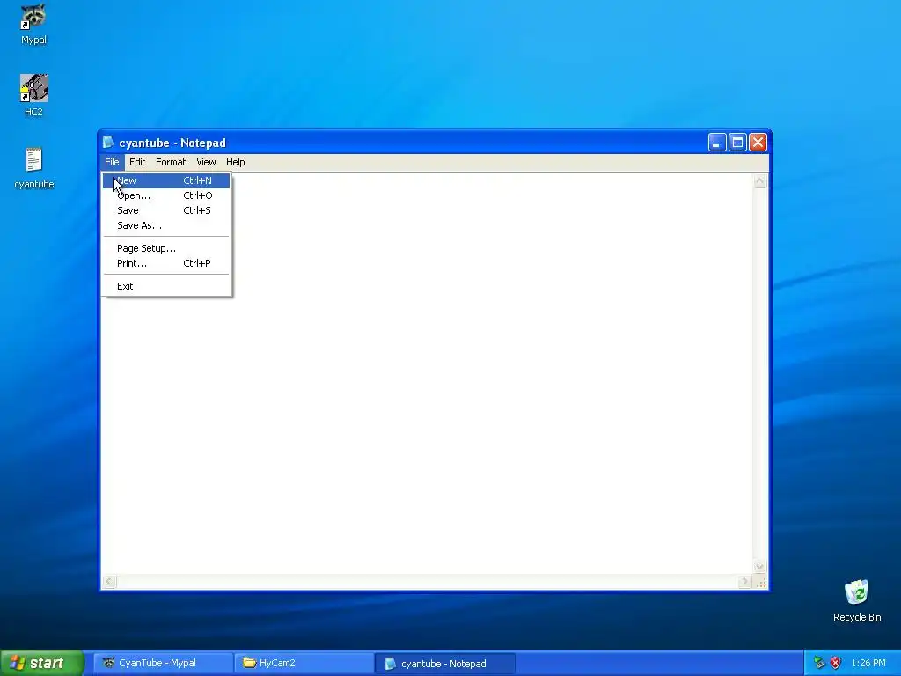Click the vertical scrollbar down arrow
Viewport: 901px width, 676px height.
point(759,567)
